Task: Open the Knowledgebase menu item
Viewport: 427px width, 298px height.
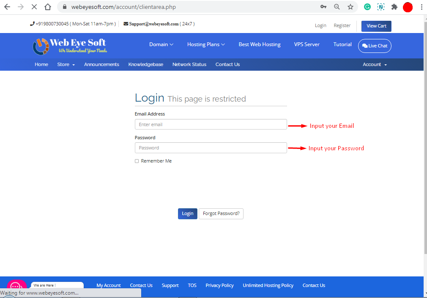Action: coord(145,64)
